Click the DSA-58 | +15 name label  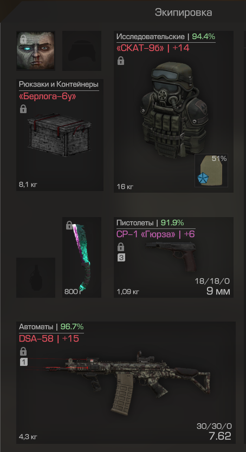(x=49, y=338)
